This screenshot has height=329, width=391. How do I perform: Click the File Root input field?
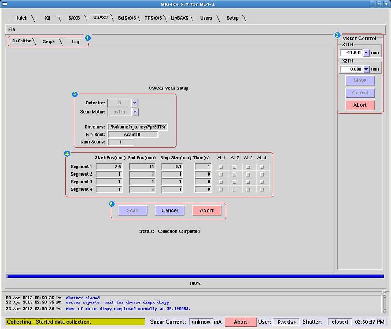[x=133, y=135]
